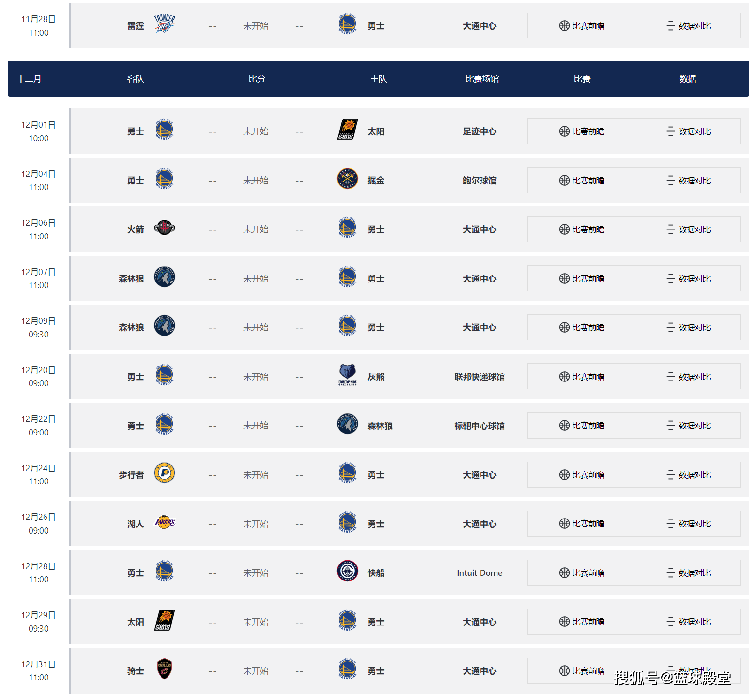Open 比赛前瞻 for 11月28日 Thunder game

click(581, 26)
